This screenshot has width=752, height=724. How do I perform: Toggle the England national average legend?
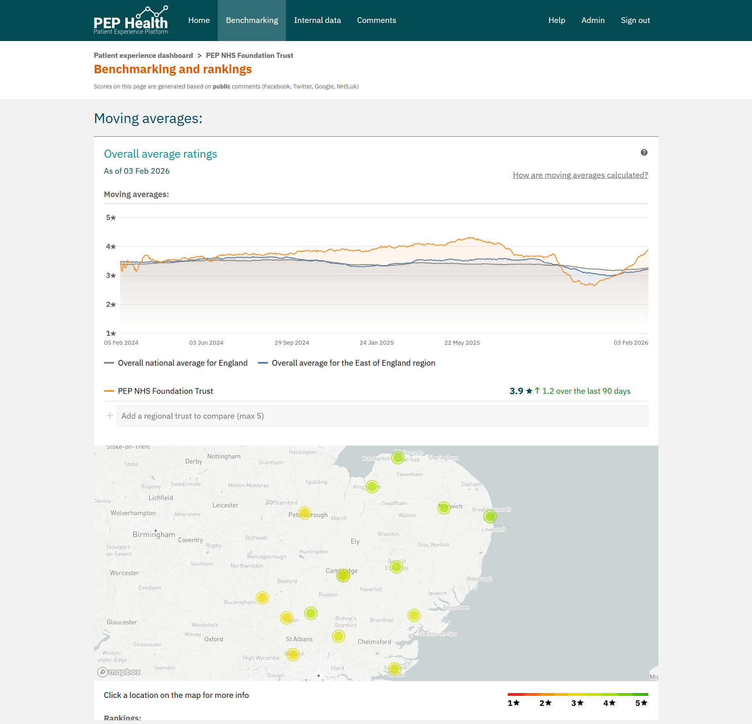[176, 363]
